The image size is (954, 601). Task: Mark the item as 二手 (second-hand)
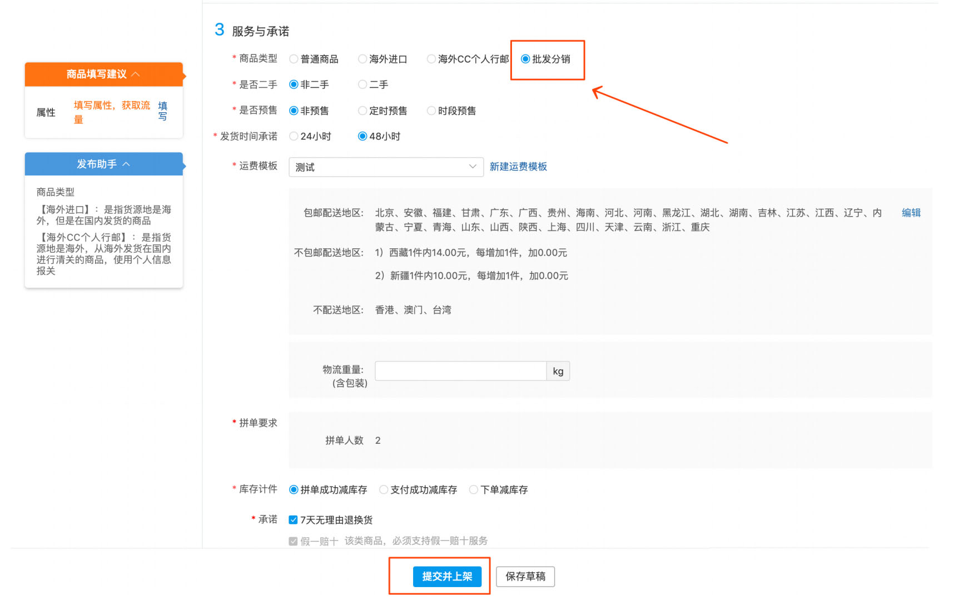pos(362,84)
